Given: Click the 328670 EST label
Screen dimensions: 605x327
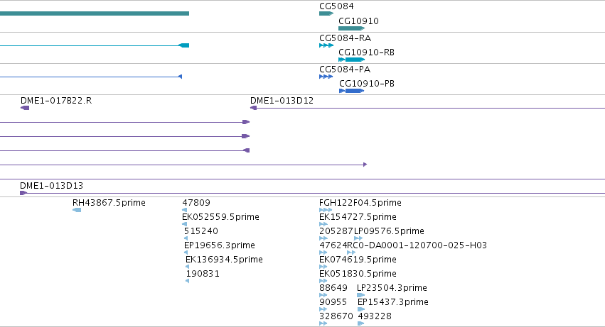Looking at the screenshot, I should click(336, 316).
